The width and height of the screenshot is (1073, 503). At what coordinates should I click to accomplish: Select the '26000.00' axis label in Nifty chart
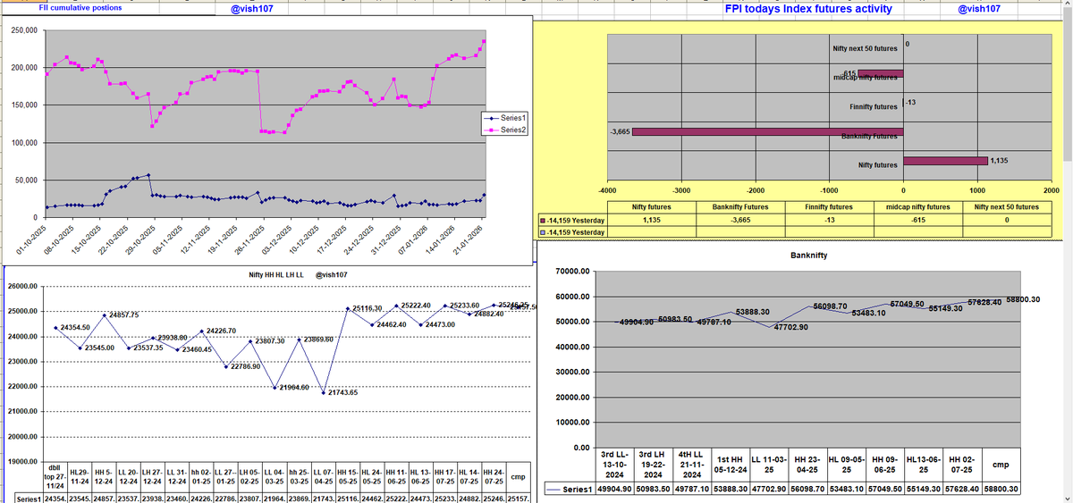point(22,286)
